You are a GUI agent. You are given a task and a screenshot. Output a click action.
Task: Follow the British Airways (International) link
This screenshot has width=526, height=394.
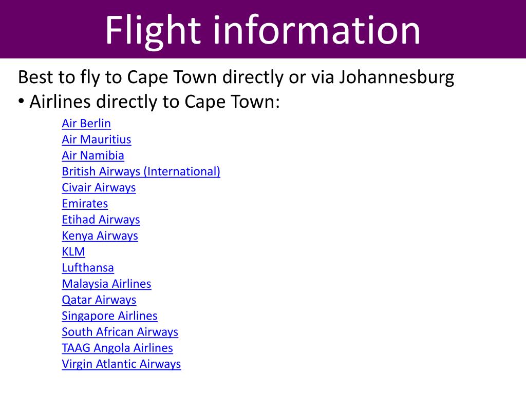(x=141, y=171)
